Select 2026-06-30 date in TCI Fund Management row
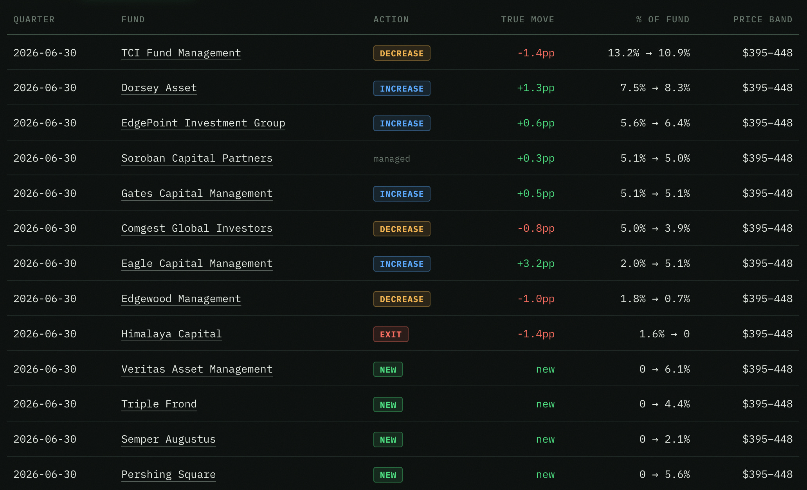The width and height of the screenshot is (807, 490). (45, 53)
